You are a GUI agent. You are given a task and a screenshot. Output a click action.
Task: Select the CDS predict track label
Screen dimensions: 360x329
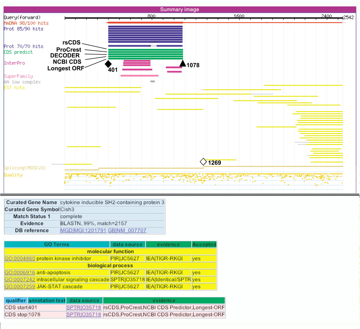click(x=18, y=52)
